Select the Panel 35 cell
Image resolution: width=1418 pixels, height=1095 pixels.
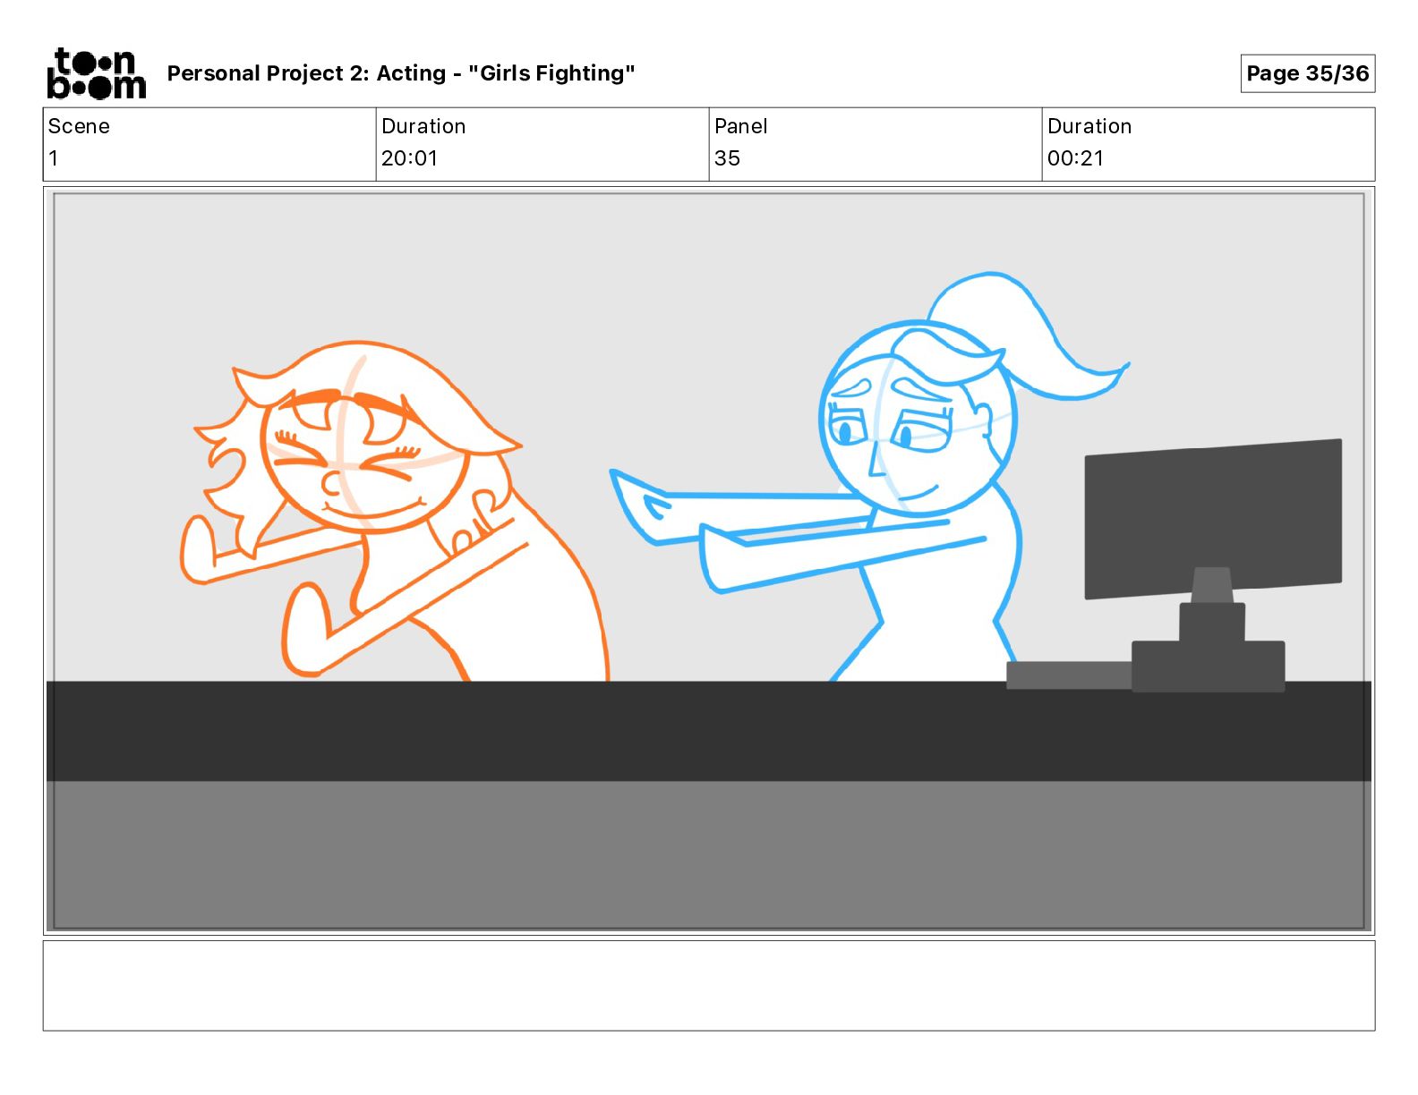[x=876, y=144]
